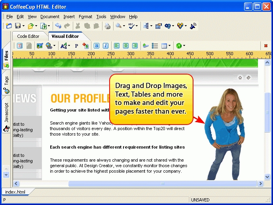
Task: Click the paragraph P icon
Action: click(x=76, y=46)
